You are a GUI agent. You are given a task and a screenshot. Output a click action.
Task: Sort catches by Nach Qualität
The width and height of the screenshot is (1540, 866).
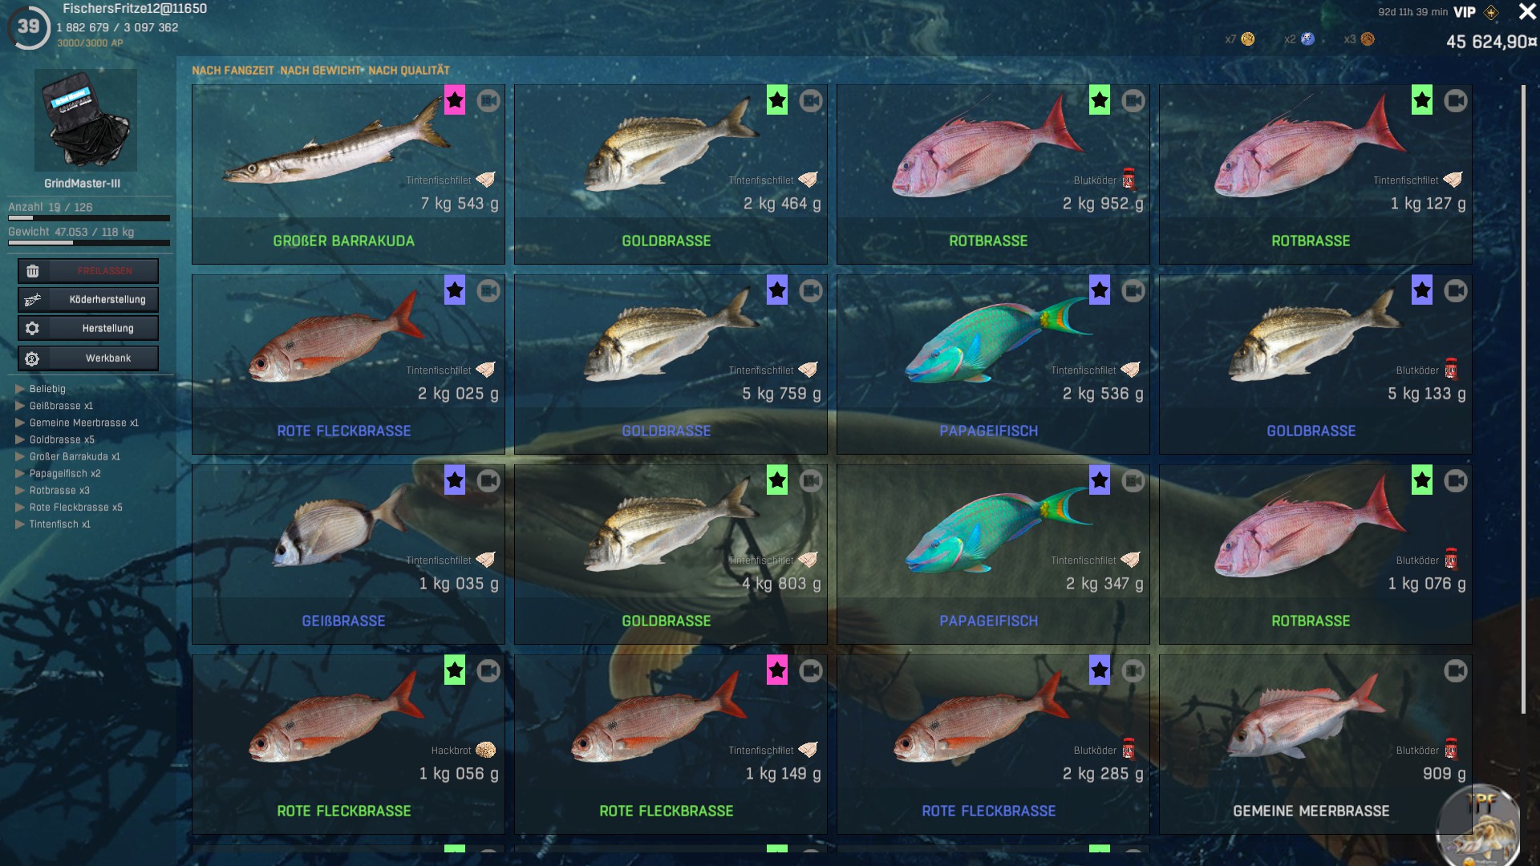(x=409, y=71)
